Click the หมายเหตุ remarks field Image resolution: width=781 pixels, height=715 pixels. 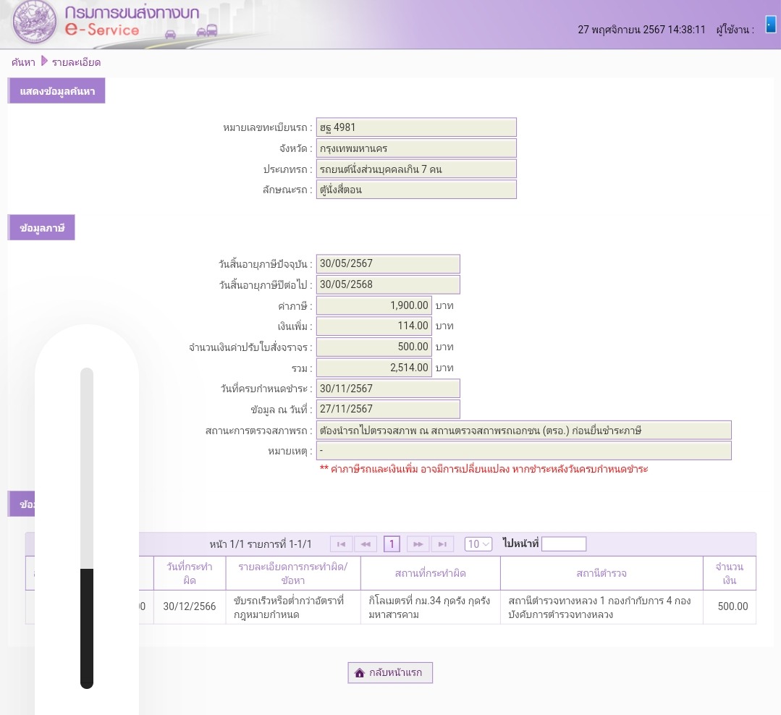tap(524, 451)
